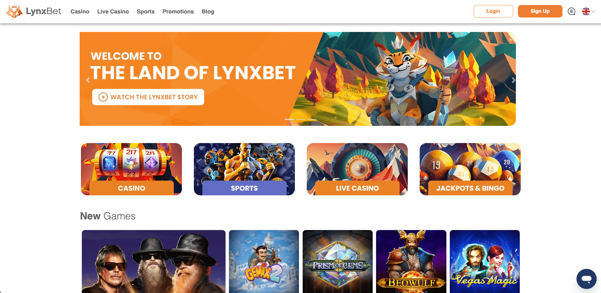Image resolution: width=601 pixels, height=293 pixels.
Task: Select the first carousel indicator dash
Action: click(x=289, y=119)
